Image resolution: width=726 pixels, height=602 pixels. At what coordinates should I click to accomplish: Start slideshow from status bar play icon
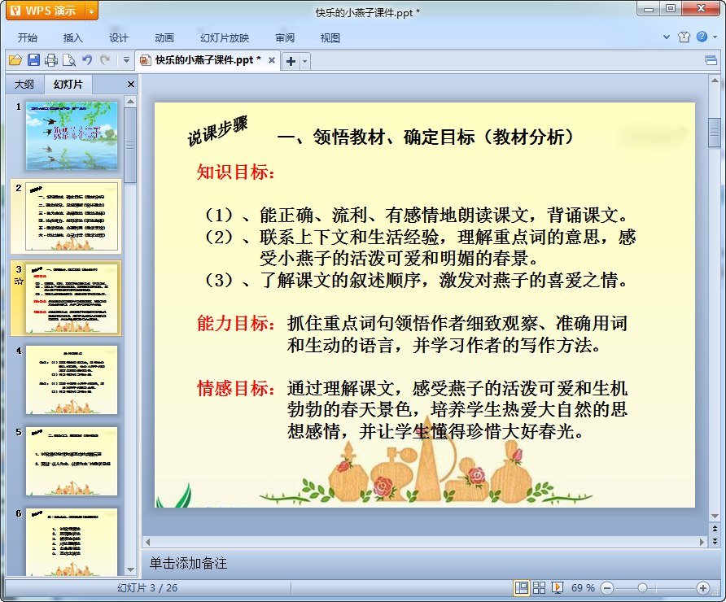[x=558, y=587]
